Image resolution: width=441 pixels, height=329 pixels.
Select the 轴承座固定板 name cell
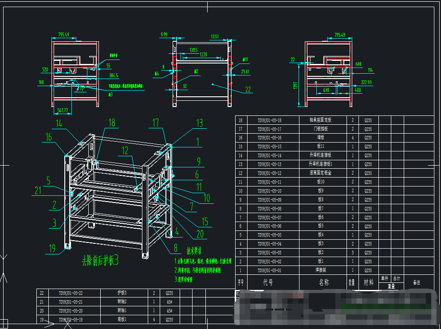pyautogui.click(x=320, y=120)
